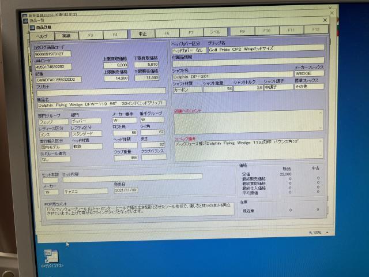Viewport: 369px width, 277px height.
Task: Click the empty クラブバランス field
Action: pyautogui.click(x=154, y=157)
